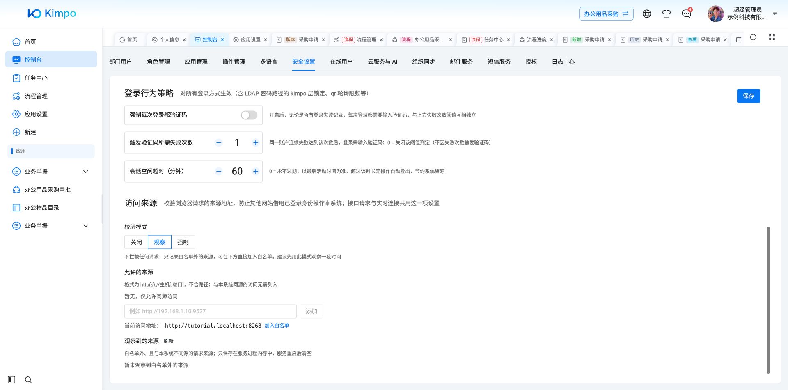Switch to the 部门用户 tab

[x=121, y=62]
